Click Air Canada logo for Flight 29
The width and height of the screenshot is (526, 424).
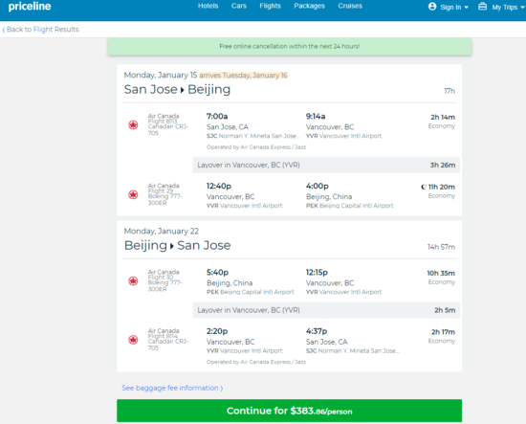133,194
